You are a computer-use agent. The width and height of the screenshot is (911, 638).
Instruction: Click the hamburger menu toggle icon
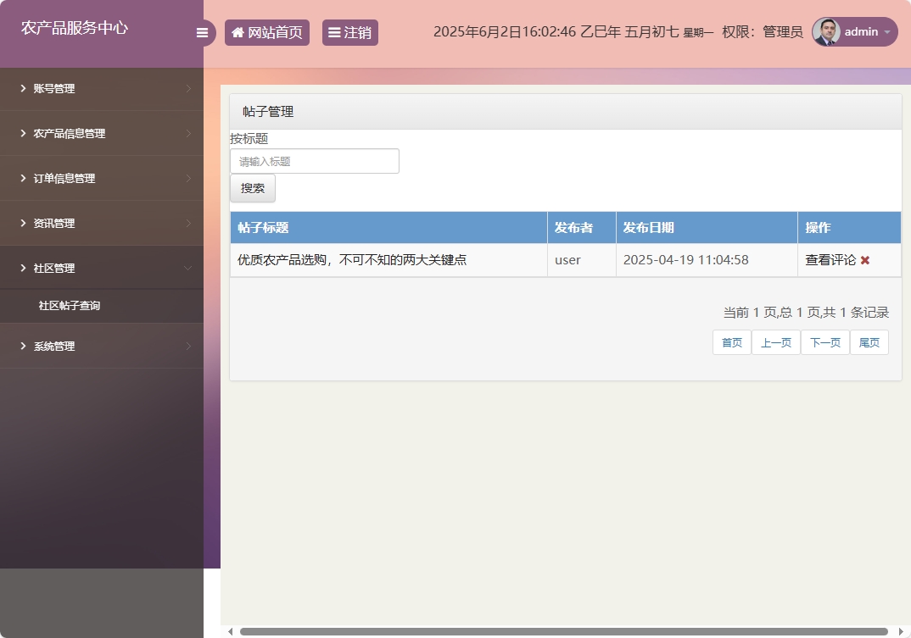coord(203,32)
